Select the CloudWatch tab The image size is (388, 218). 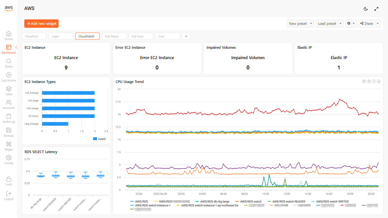[87, 36]
